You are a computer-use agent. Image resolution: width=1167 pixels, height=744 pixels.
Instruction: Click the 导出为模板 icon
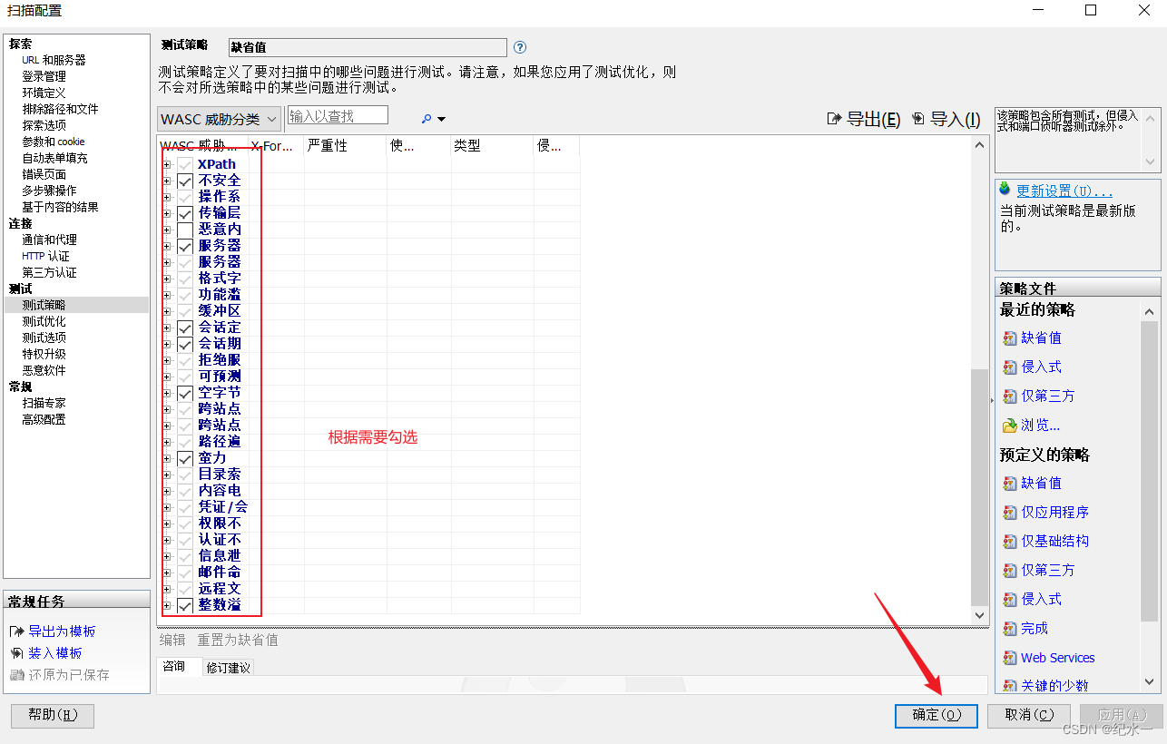pos(15,631)
